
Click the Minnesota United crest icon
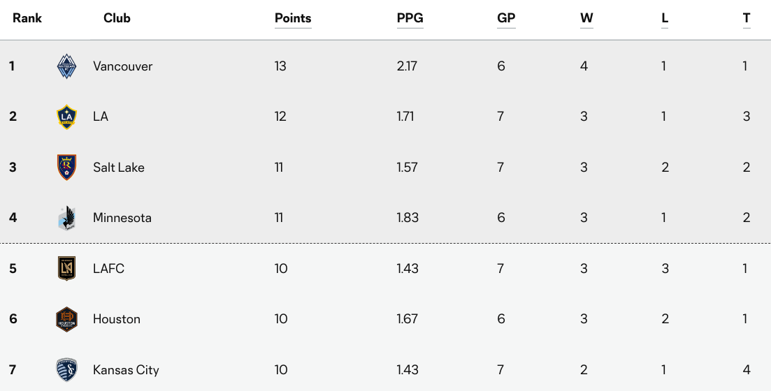[x=66, y=218]
